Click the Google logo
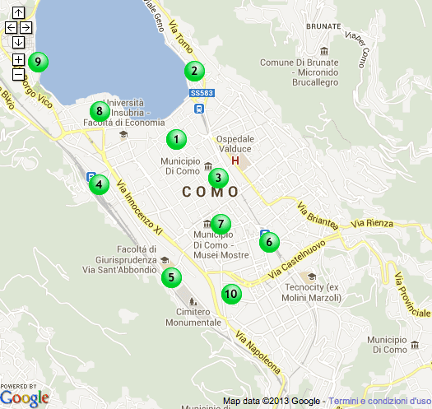 [x=25, y=398]
